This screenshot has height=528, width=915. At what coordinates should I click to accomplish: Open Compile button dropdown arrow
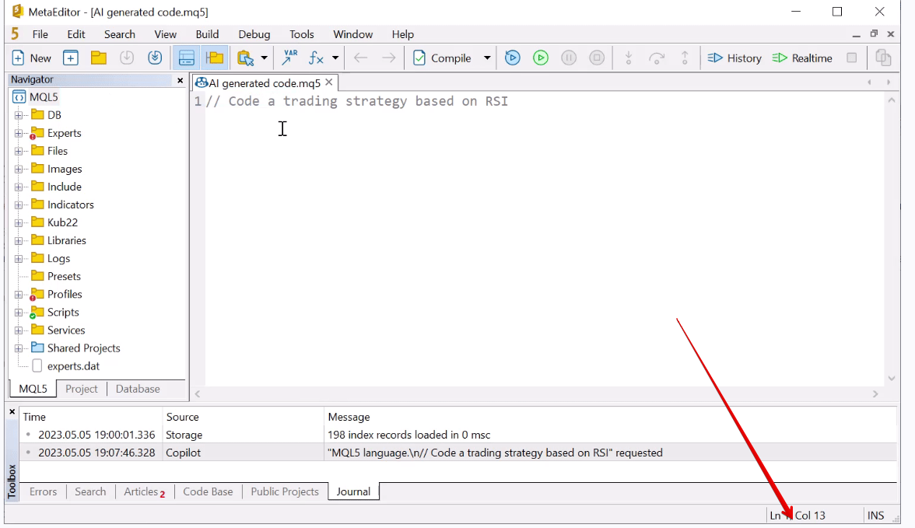(487, 58)
